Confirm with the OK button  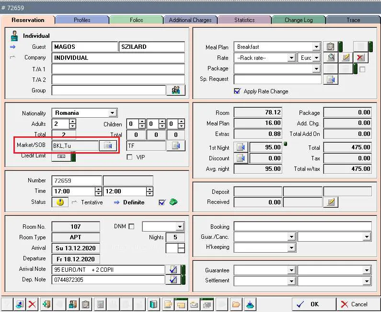point(314,304)
